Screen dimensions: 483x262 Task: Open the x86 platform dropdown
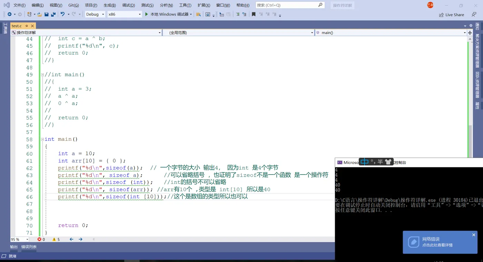(125, 14)
